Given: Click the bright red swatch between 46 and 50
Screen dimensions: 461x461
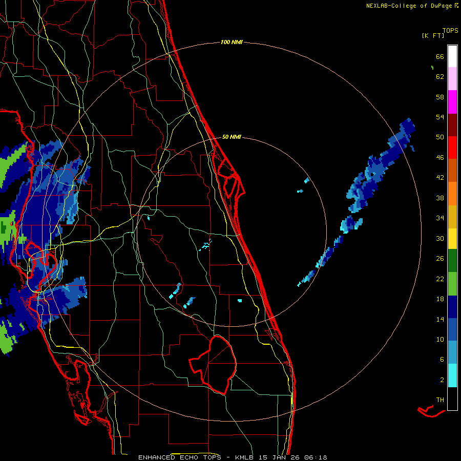Looking at the screenshot, I should [x=452, y=148].
